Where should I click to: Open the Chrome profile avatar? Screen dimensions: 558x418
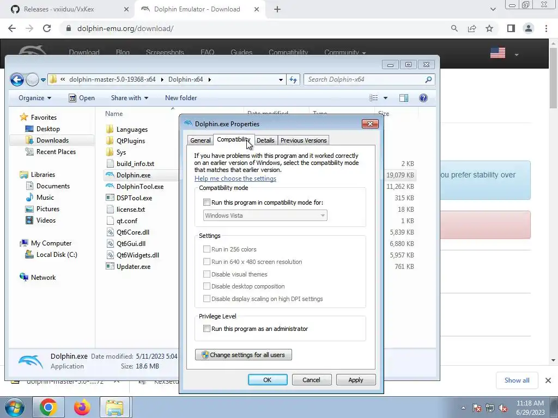pyautogui.click(x=529, y=28)
